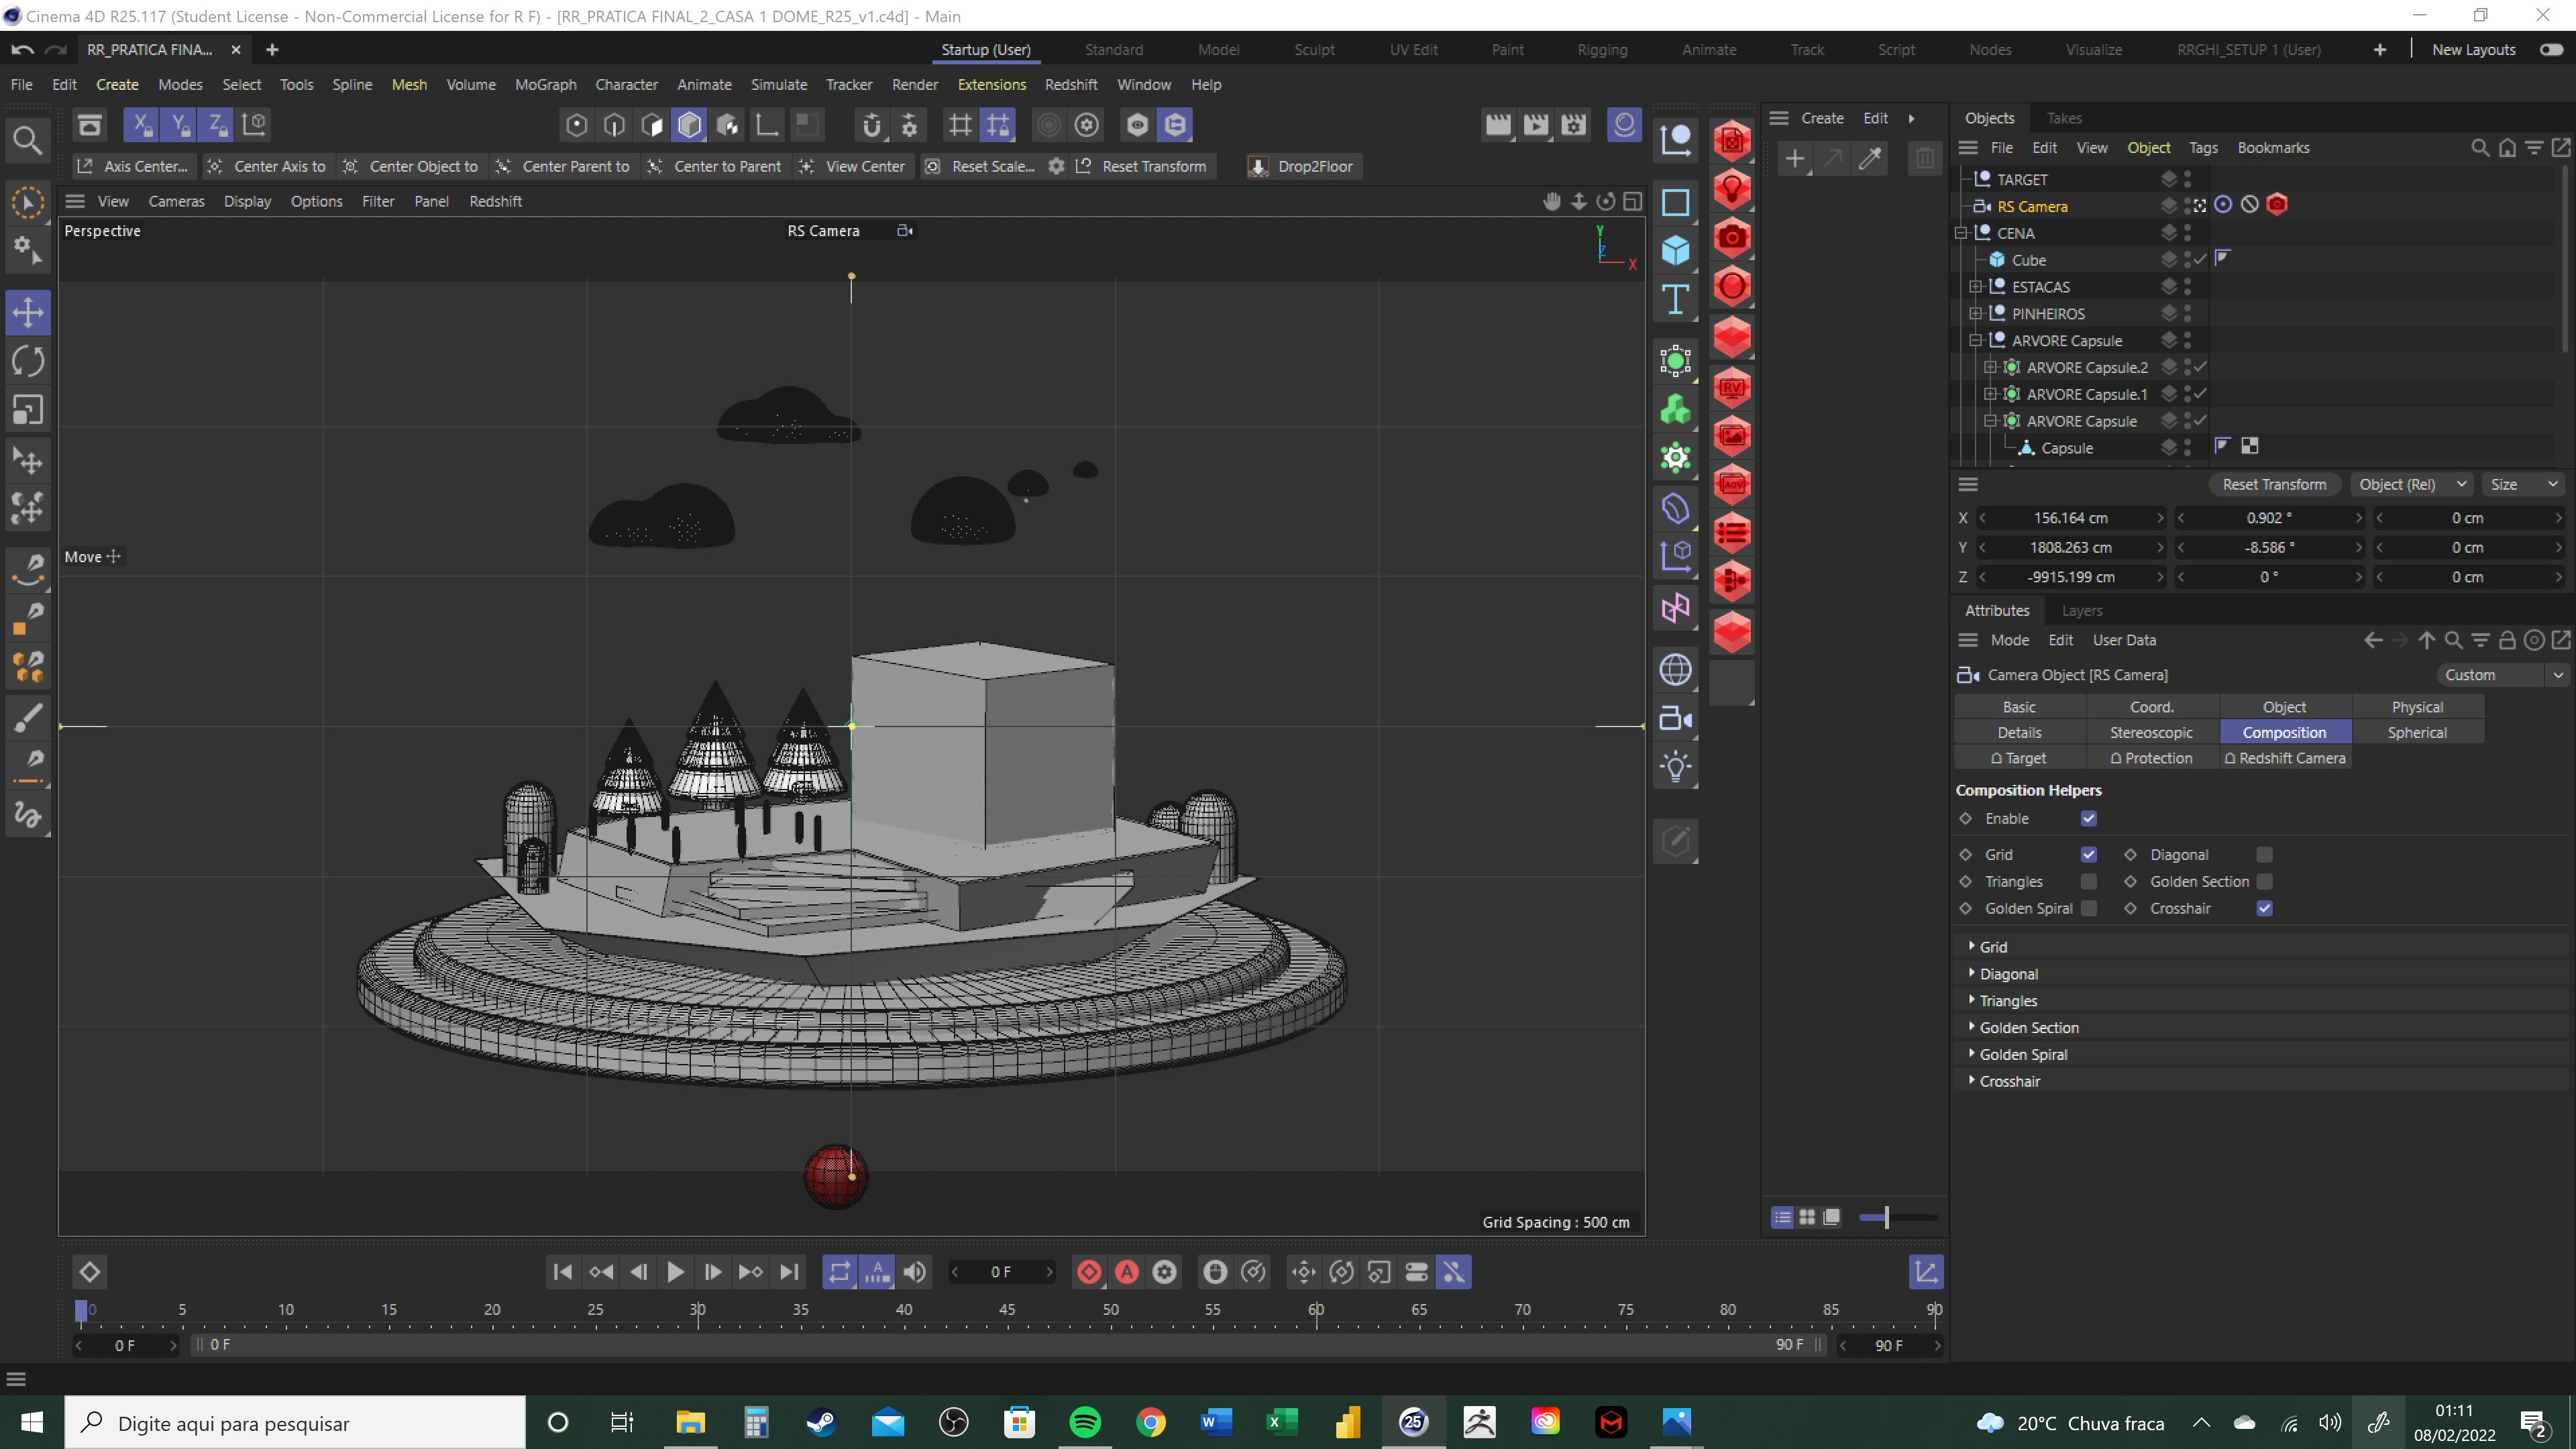Activate the Move tool
2576x1449 pixels.
coord(28,312)
